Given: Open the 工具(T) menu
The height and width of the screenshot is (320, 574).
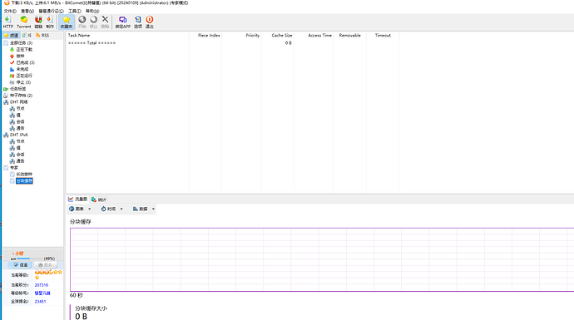Looking at the screenshot, I should (75, 11).
